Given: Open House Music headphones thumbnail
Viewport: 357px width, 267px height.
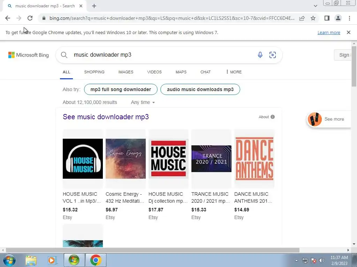Looking at the screenshot, I should (83, 159).
